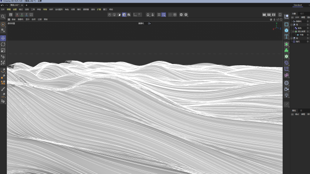Toggle the highlighted locked workplane icon
The image size is (310, 174).
(x=164, y=14)
